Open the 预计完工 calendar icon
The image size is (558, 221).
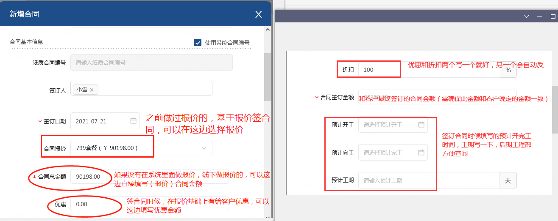[x=421, y=153]
